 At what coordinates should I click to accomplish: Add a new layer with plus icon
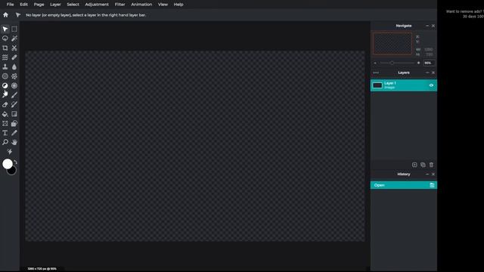point(414,165)
